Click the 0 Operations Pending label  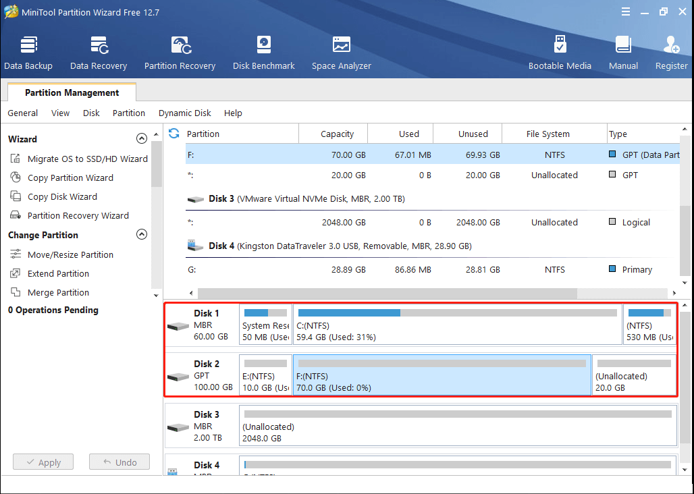click(53, 310)
